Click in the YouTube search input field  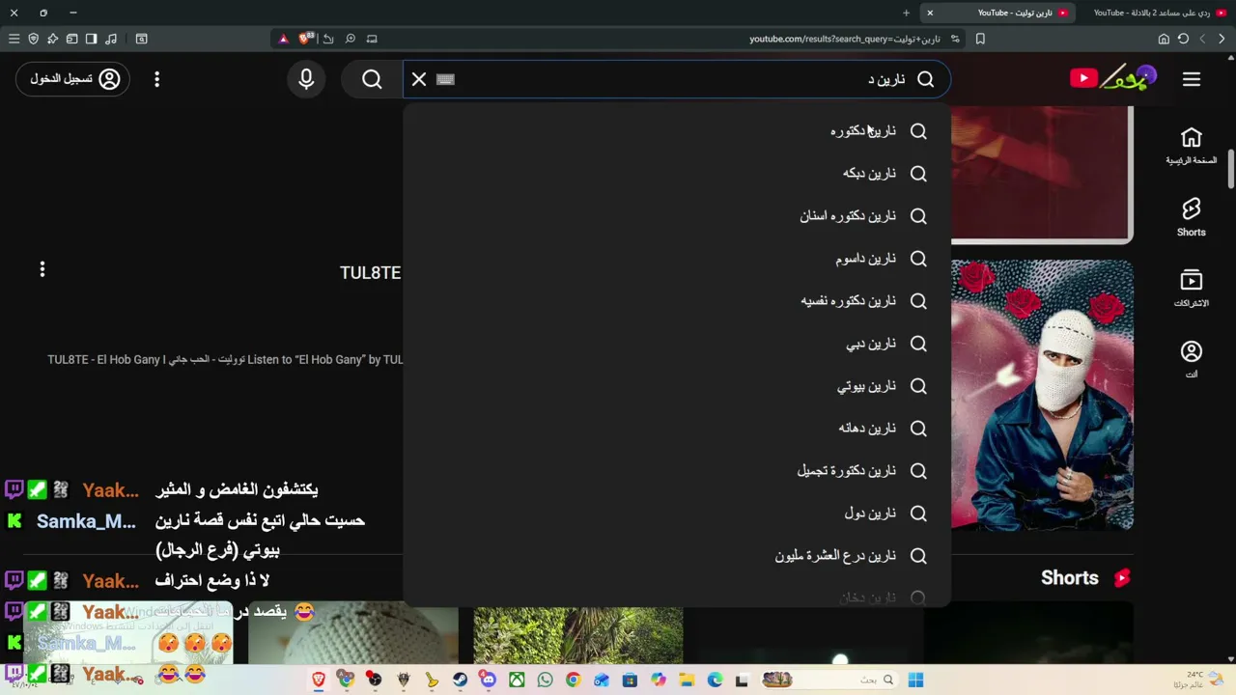click(x=676, y=79)
